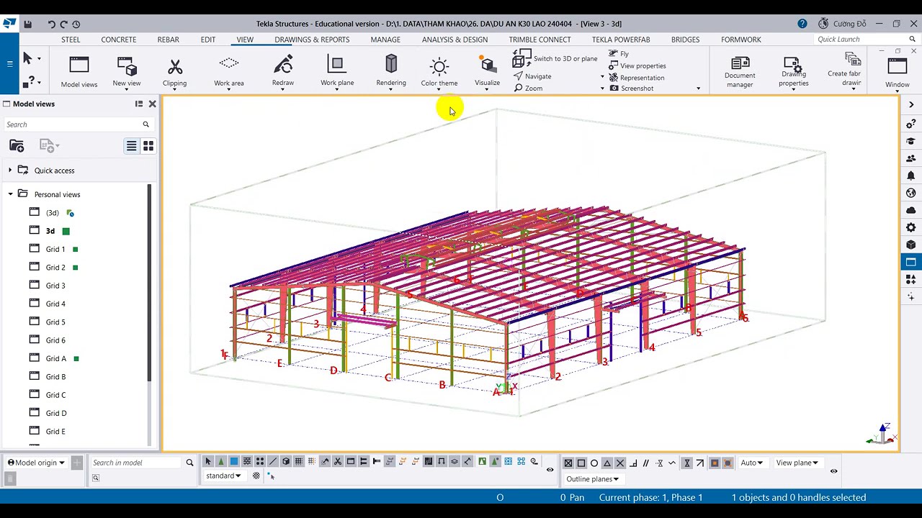Screen dimensions: 922x518
Task: Select the Grid A view row
Action: click(76, 358)
